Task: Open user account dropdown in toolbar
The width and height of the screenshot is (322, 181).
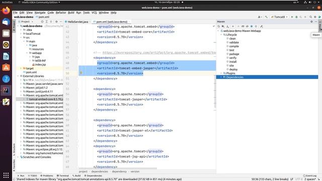Action: pos(260,17)
